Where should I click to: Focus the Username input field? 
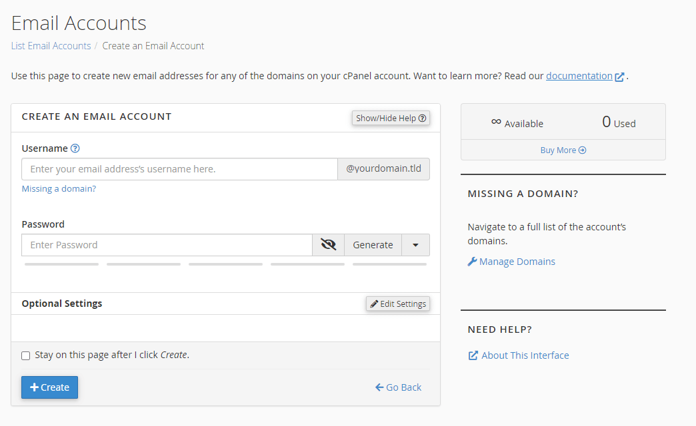pyautogui.click(x=180, y=169)
